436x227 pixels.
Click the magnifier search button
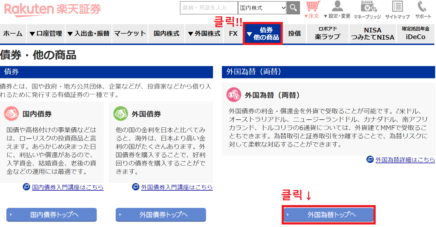(293, 8)
